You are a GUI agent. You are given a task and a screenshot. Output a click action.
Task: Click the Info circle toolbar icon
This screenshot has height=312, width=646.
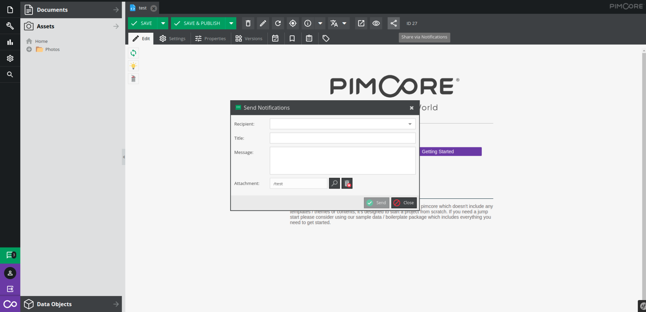tap(308, 23)
